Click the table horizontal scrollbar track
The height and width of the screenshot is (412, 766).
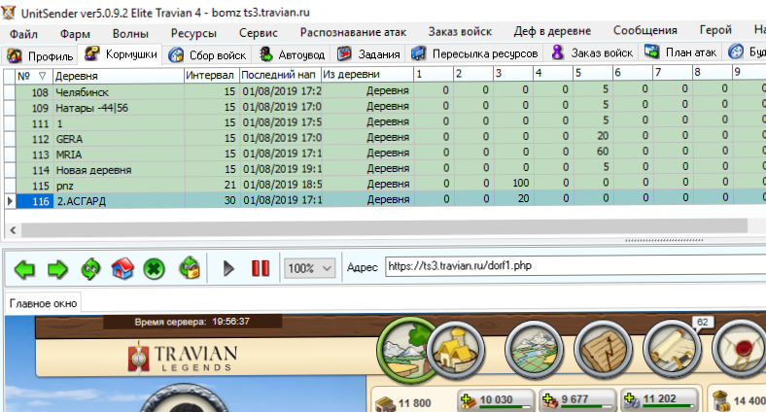click(384, 227)
